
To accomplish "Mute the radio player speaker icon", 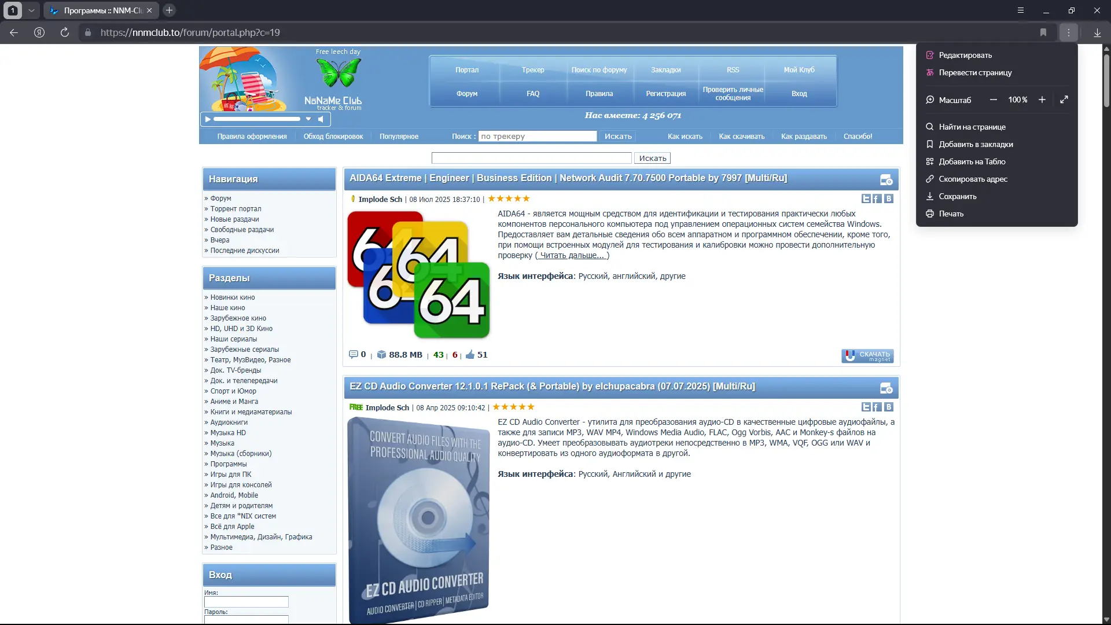I will (321, 119).
